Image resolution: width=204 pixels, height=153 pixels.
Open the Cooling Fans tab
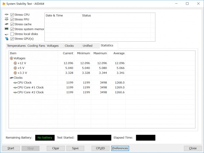pos(36,46)
